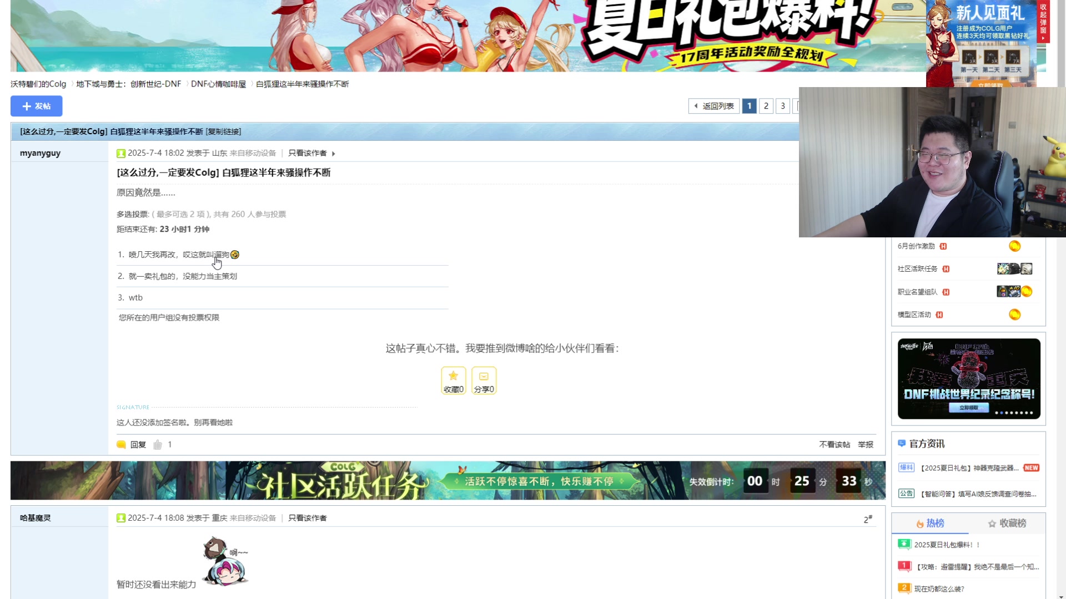The image size is (1066, 599).
Task: Select current page 1 button
Action: click(749, 106)
